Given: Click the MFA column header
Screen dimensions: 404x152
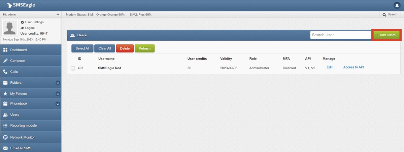Looking at the screenshot, I should click(x=286, y=59).
